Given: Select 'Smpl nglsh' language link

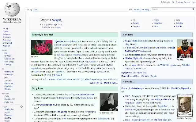Looking at the screenshot, I should [x=9, y=109].
